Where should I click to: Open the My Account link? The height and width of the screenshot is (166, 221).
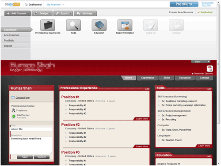pos(207,2)
